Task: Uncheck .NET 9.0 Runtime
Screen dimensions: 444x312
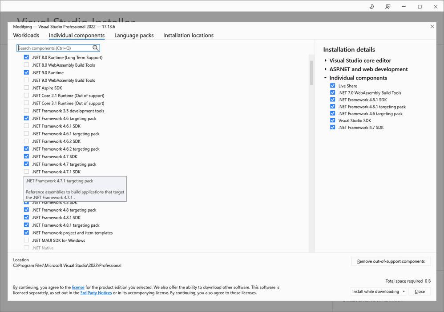Action: click(26, 73)
